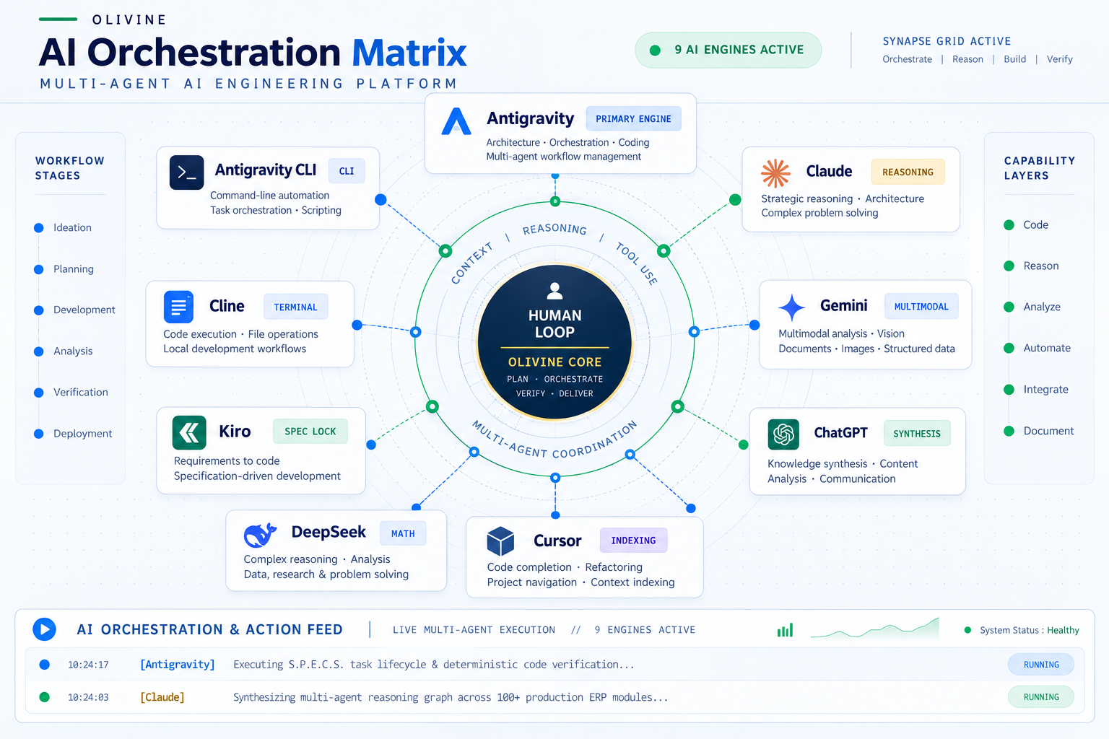
Task: Click the Claude starburst icon
Action: (775, 173)
